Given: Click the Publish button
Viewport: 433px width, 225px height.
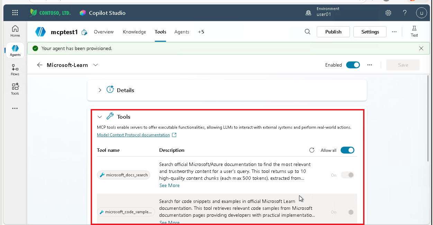Looking at the screenshot, I should click(x=333, y=32).
